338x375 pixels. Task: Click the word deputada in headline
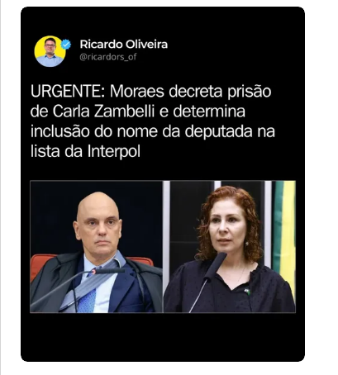218,131
